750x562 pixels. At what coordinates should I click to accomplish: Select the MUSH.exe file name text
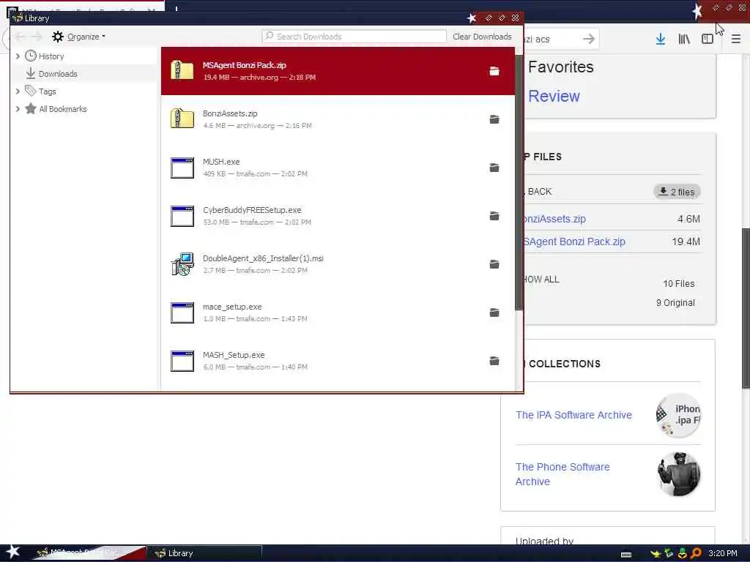click(221, 162)
